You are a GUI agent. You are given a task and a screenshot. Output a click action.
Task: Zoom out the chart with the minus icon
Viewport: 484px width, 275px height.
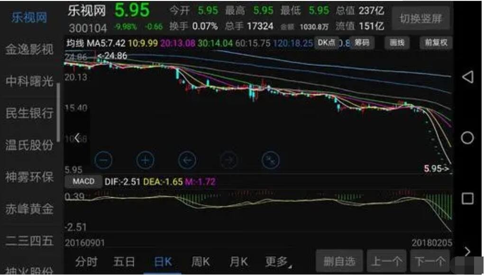104,160
